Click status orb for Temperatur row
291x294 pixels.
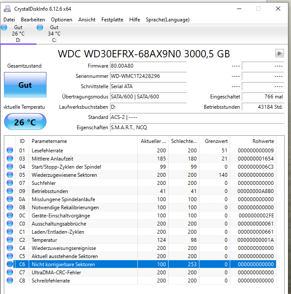(x=10, y=240)
